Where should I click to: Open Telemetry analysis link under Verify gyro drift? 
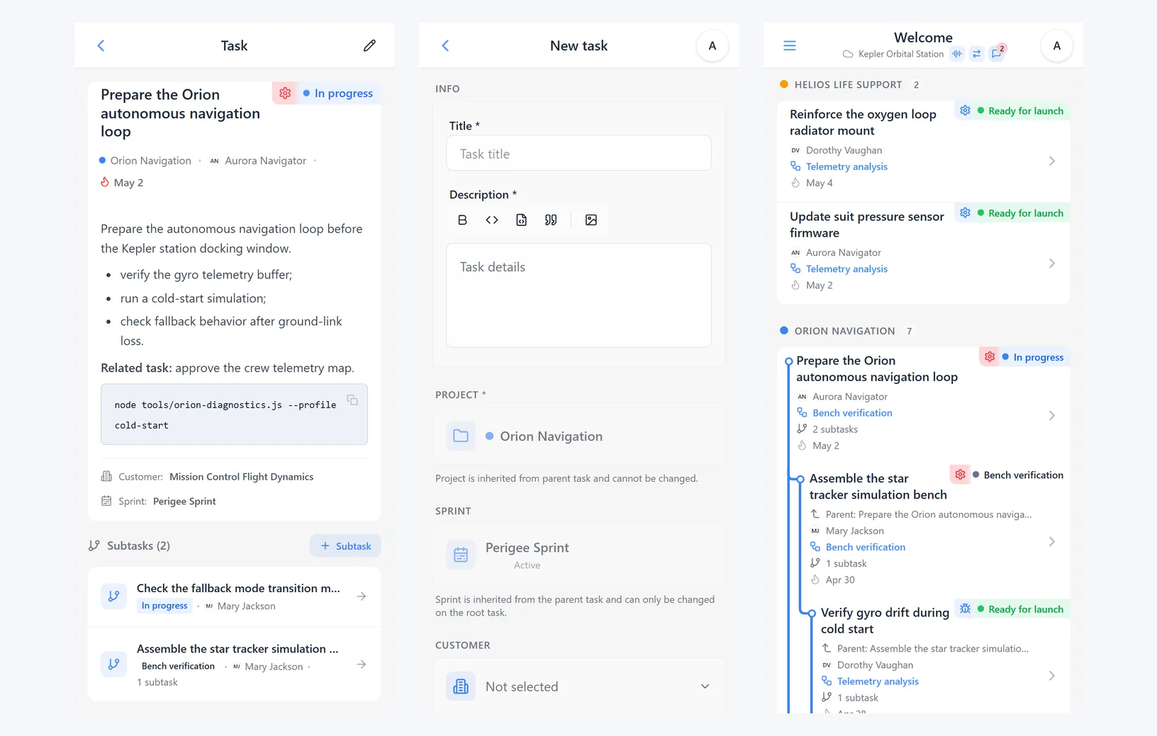coord(878,681)
